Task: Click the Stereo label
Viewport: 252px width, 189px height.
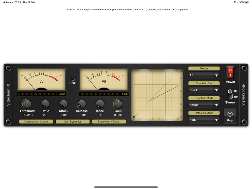Action: click(230, 102)
